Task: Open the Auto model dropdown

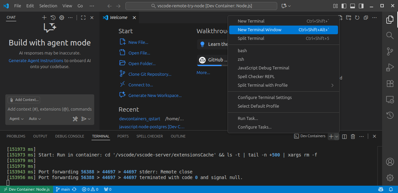Action: 35,119
